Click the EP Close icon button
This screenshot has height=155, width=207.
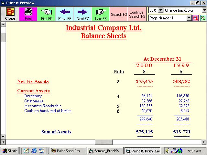(10, 14)
